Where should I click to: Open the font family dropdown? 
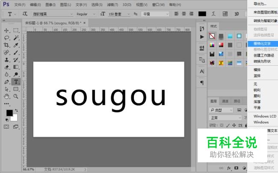[71, 14]
